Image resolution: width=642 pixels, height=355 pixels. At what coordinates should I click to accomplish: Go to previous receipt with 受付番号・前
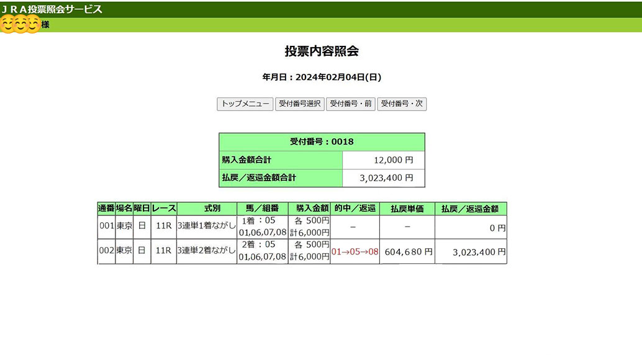[351, 104]
